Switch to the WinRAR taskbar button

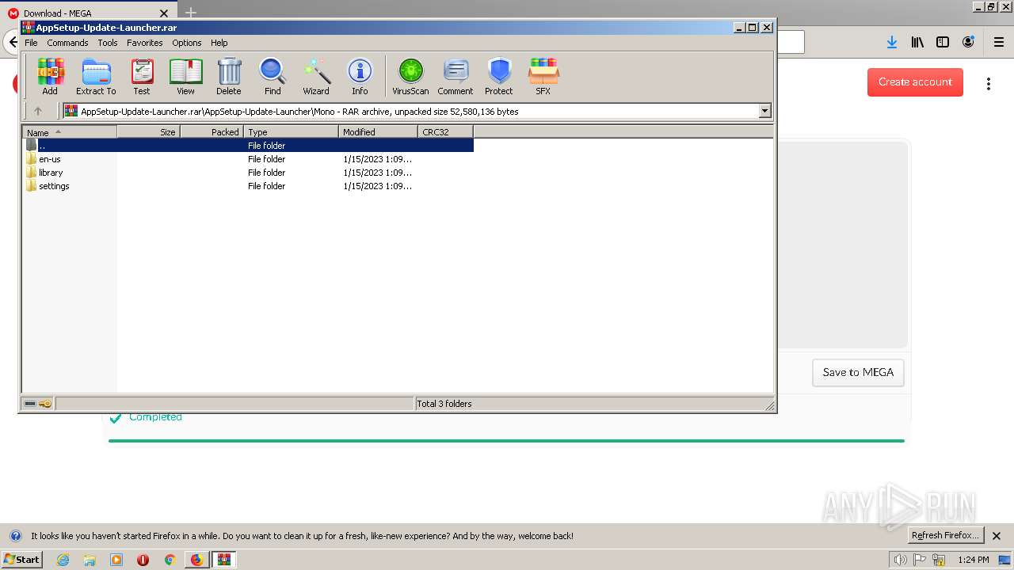click(223, 560)
